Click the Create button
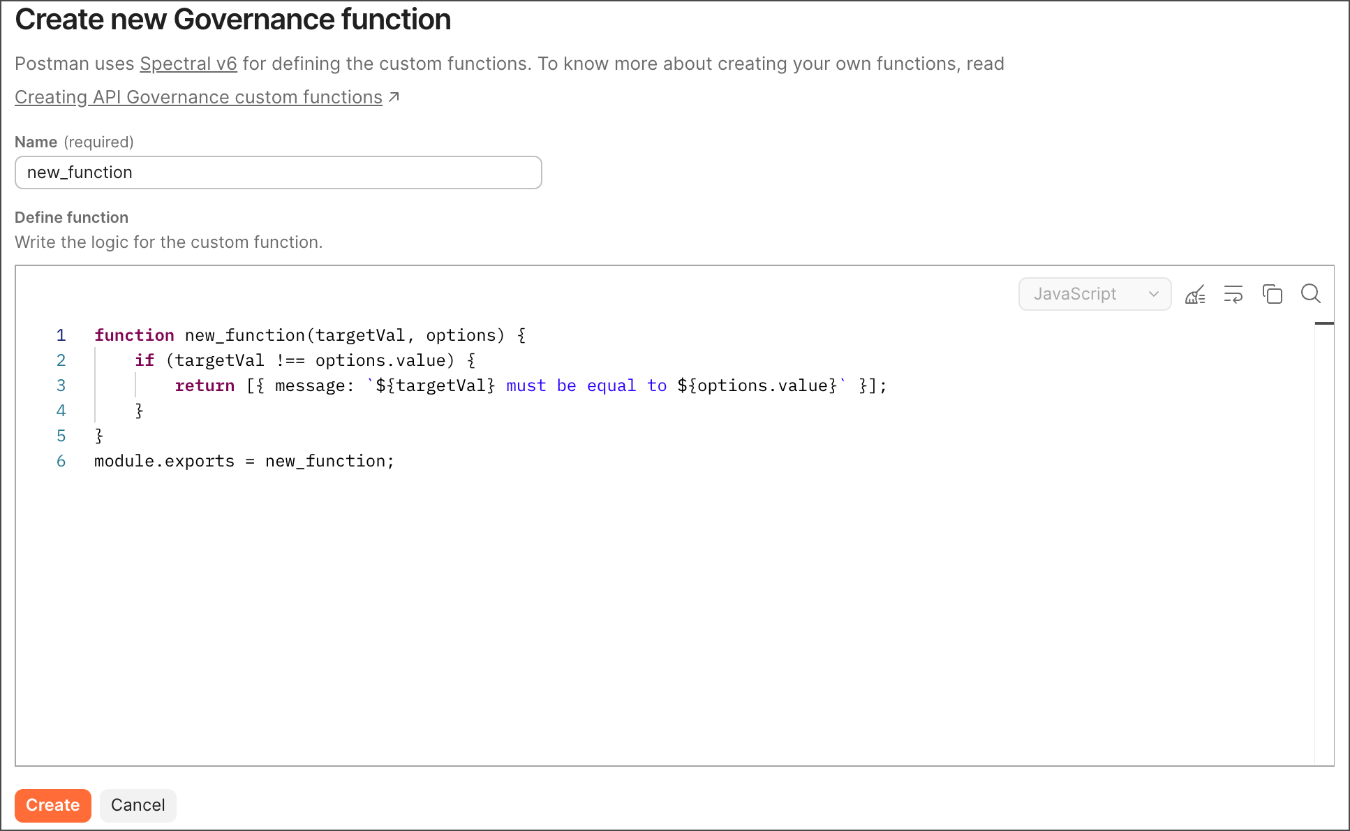Image resolution: width=1350 pixels, height=831 pixels. click(x=52, y=805)
